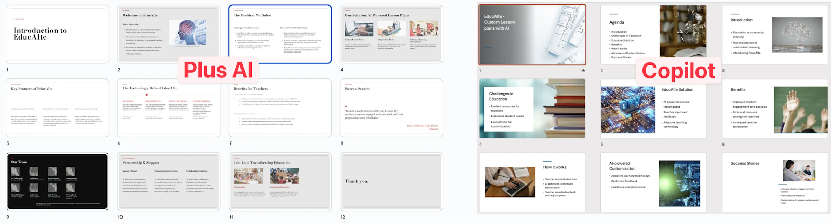Select the 'Welcome to EducAIte' slide thumbnail
The width and height of the screenshot is (831, 223).
pyautogui.click(x=169, y=34)
